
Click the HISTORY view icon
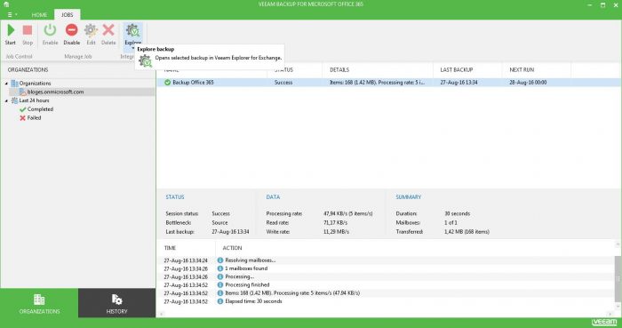pyautogui.click(x=116, y=300)
